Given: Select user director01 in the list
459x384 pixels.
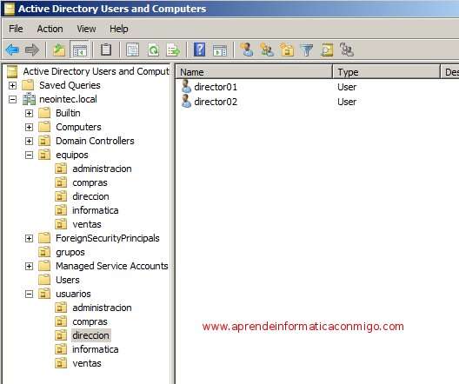Looking at the screenshot, I should pos(216,87).
